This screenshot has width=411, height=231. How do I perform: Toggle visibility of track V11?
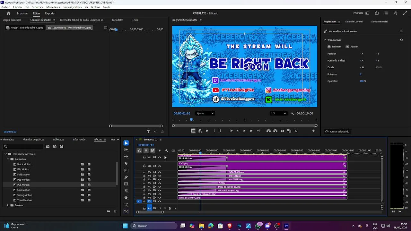pyautogui.click(x=160, y=157)
